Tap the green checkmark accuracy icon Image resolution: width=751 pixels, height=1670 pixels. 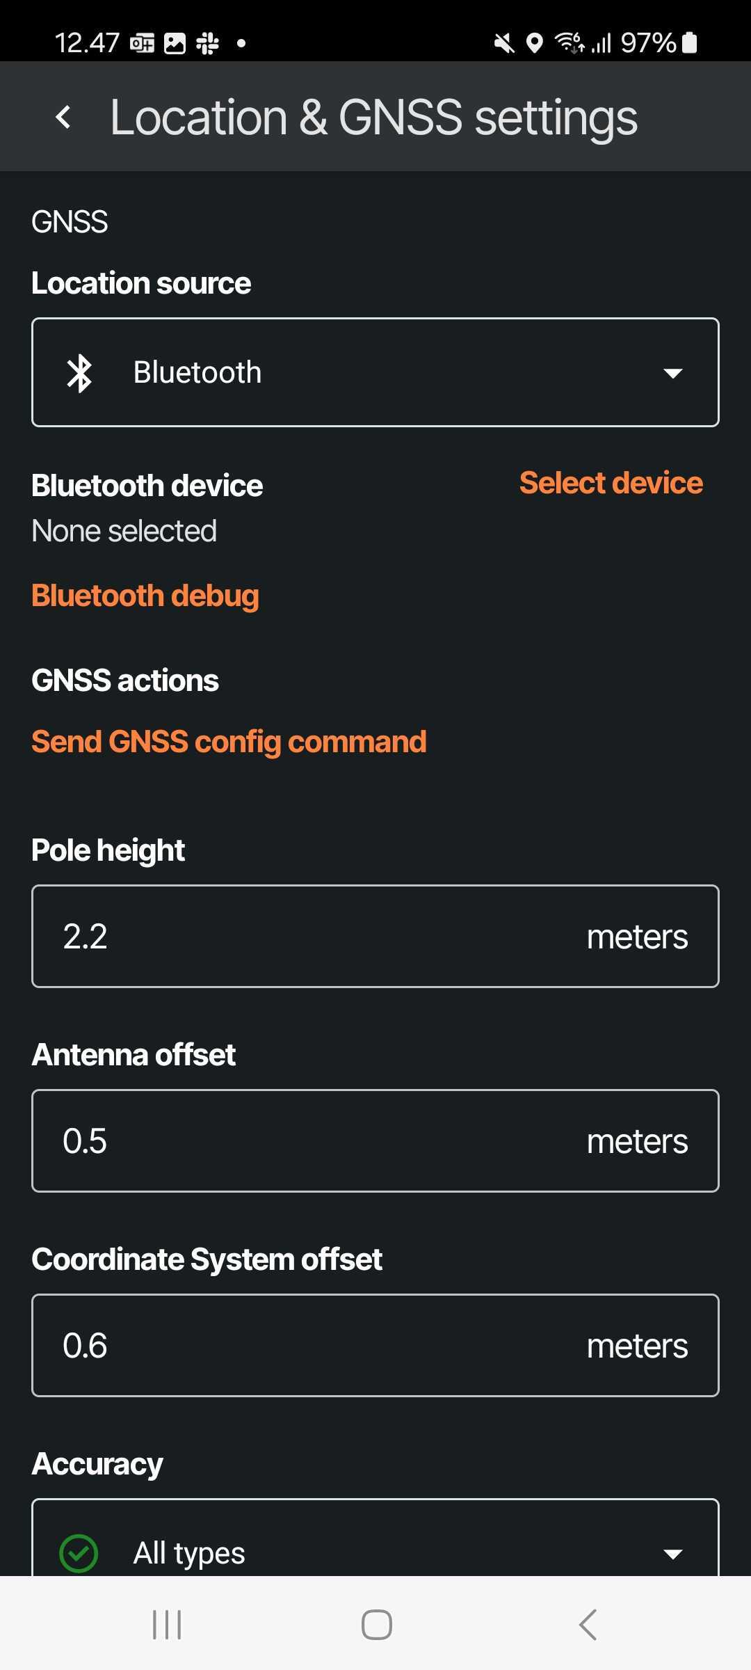[x=79, y=1553]
